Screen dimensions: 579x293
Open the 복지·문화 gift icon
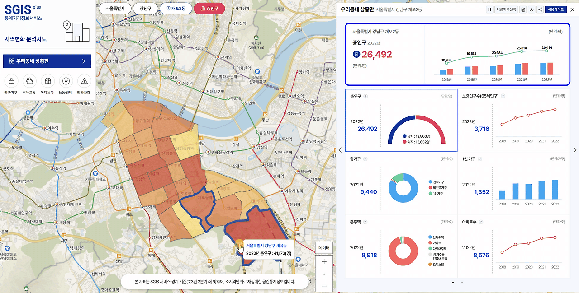47,81
